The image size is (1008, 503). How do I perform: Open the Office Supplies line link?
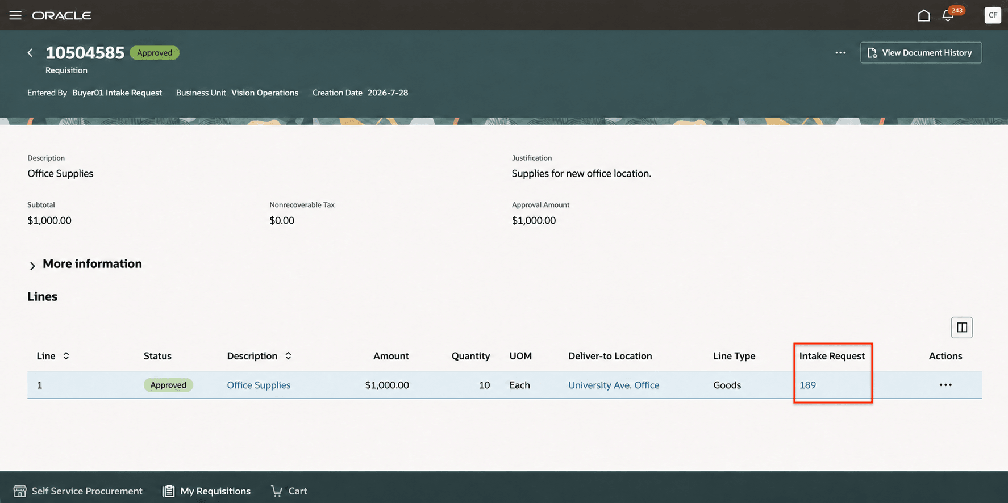259,385
